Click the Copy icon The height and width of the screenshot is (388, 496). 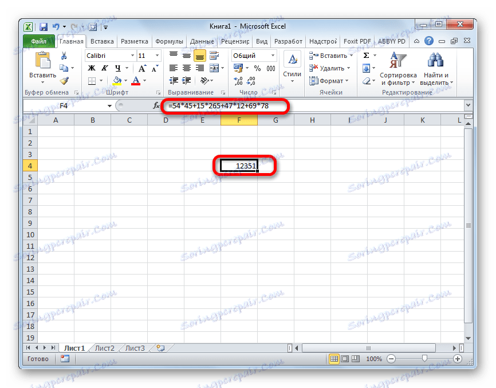[x=64, y=68]
